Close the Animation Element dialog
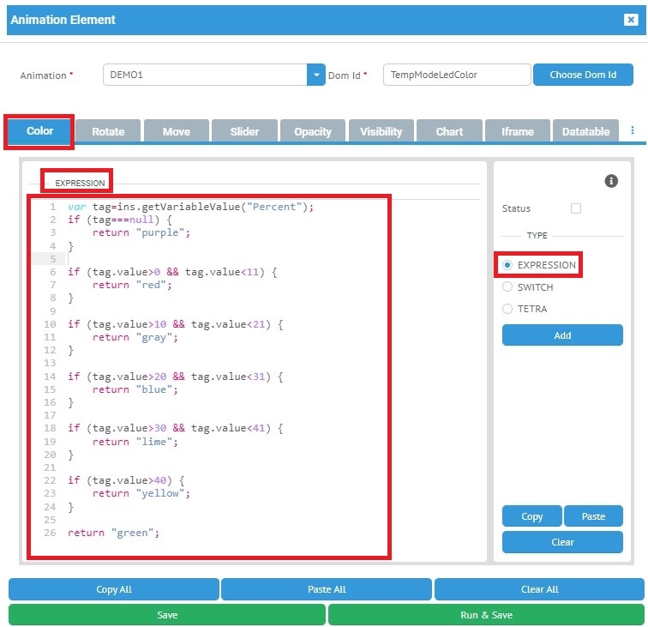This screenshot has width=648, height=627. tap(631, 20)
